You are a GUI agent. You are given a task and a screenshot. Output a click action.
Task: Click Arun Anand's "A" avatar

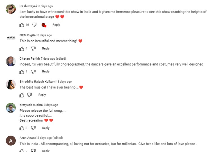(x=11, y=141)
